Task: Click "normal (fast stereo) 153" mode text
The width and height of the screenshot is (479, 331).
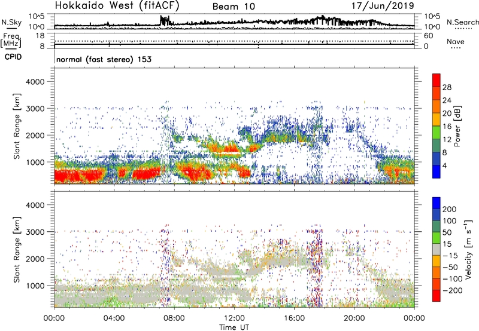Action: 104,60
